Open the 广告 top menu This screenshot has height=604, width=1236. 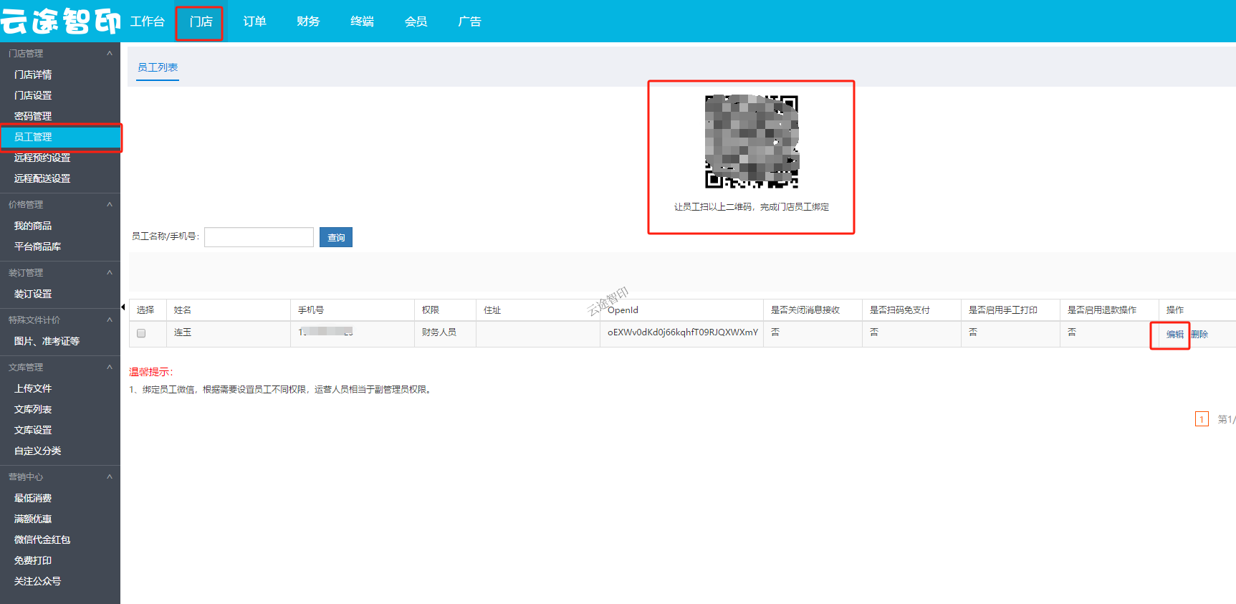click(x=469, y=21)
